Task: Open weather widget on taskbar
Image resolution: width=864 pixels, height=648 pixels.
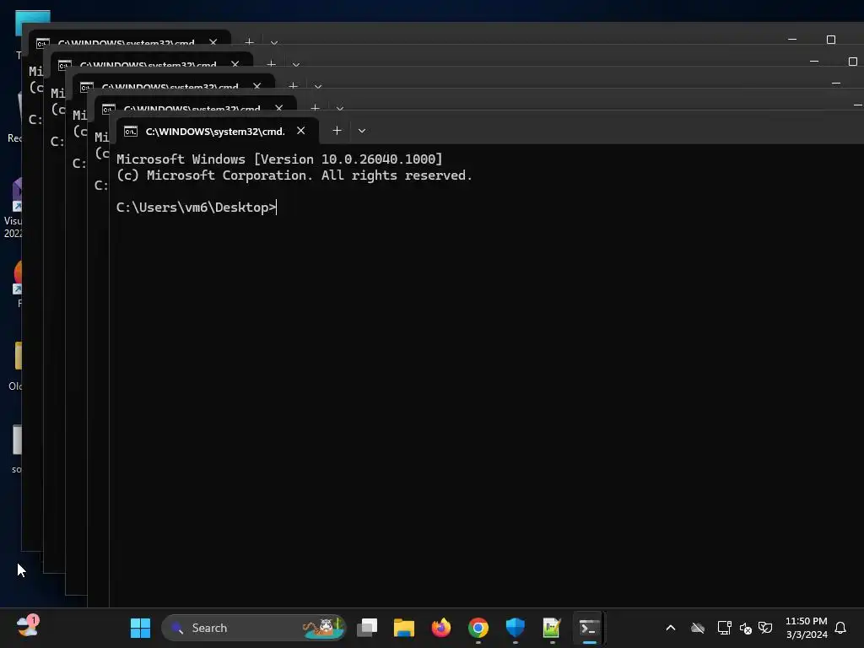Action: click(x=27, y=627)
